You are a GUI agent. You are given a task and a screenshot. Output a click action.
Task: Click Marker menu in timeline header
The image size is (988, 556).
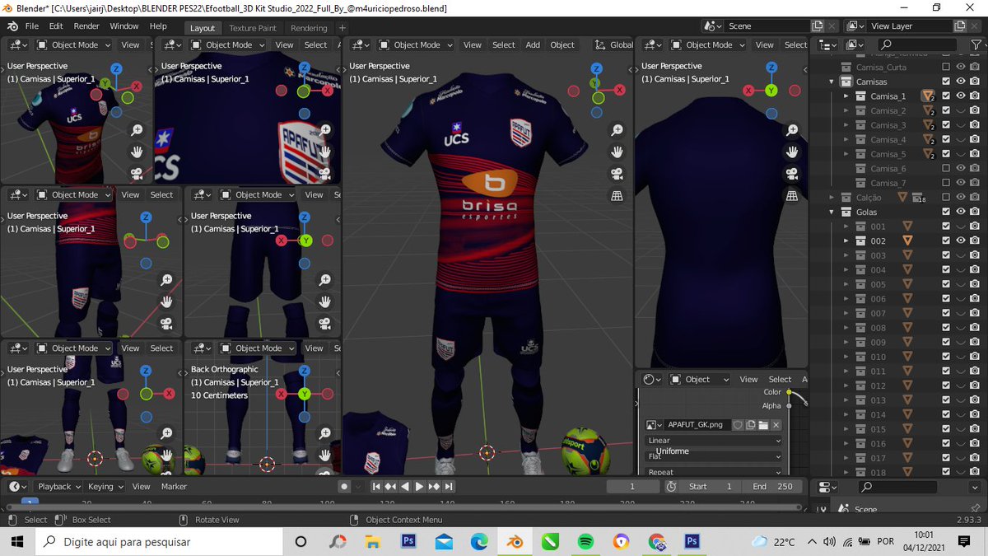(174, 487)
